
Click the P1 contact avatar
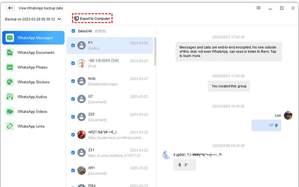[x=81, y=45]
